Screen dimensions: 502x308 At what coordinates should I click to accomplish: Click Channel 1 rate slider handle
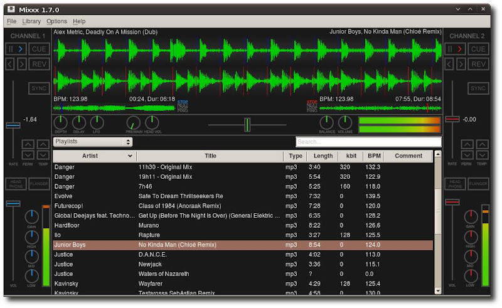13,125
